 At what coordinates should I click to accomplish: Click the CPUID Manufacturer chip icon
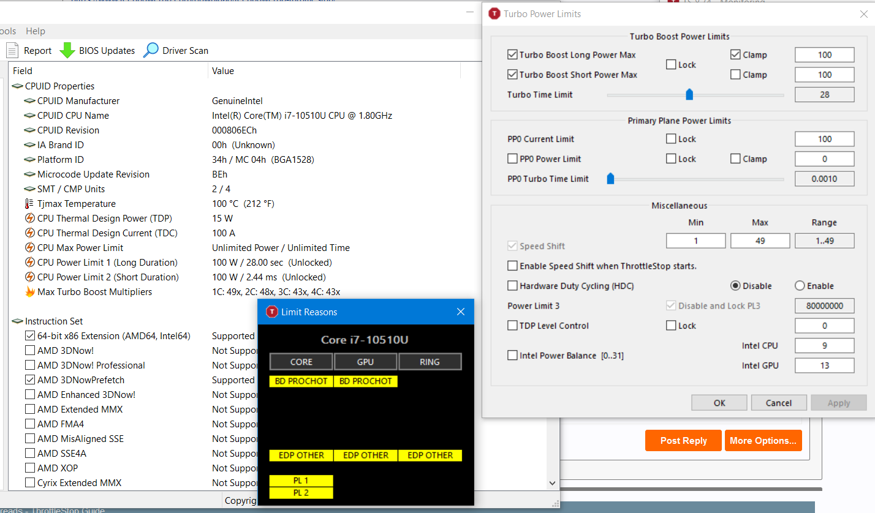click(x=29, y=101)
